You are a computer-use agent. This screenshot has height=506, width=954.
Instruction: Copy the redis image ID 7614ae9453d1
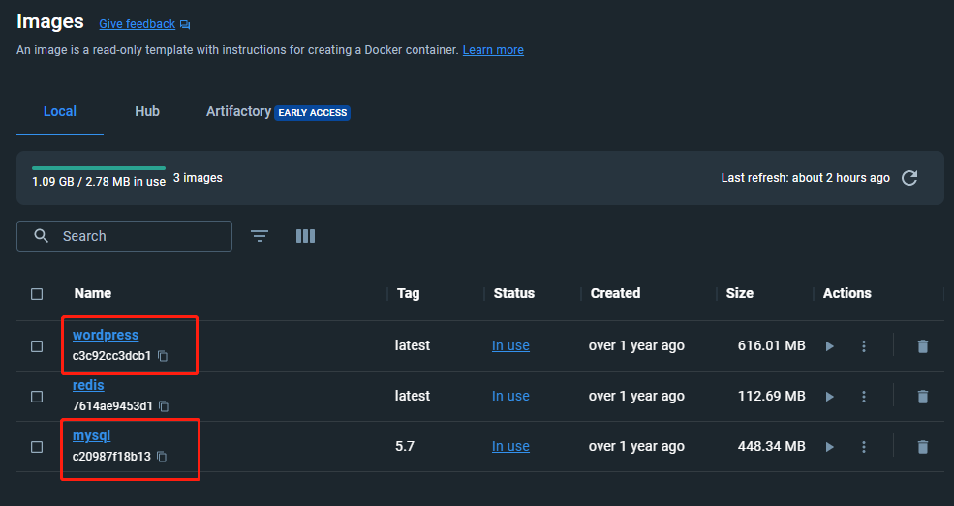[x=164, y=405]
